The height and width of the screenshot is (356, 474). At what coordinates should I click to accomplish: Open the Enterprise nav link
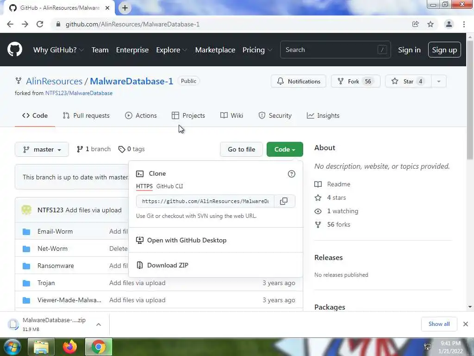point(132,50)
